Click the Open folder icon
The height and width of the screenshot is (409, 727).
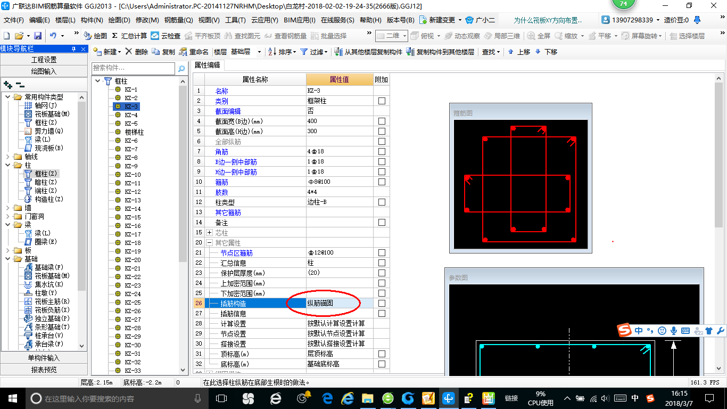[x=19, y=36]
